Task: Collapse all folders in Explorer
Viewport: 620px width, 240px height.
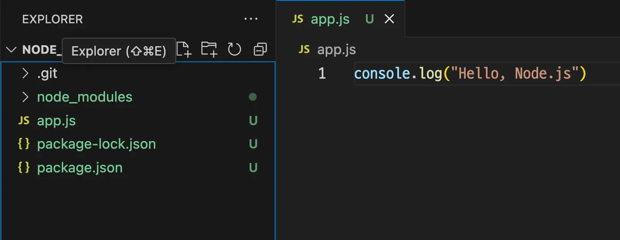Action: [260, 50]
